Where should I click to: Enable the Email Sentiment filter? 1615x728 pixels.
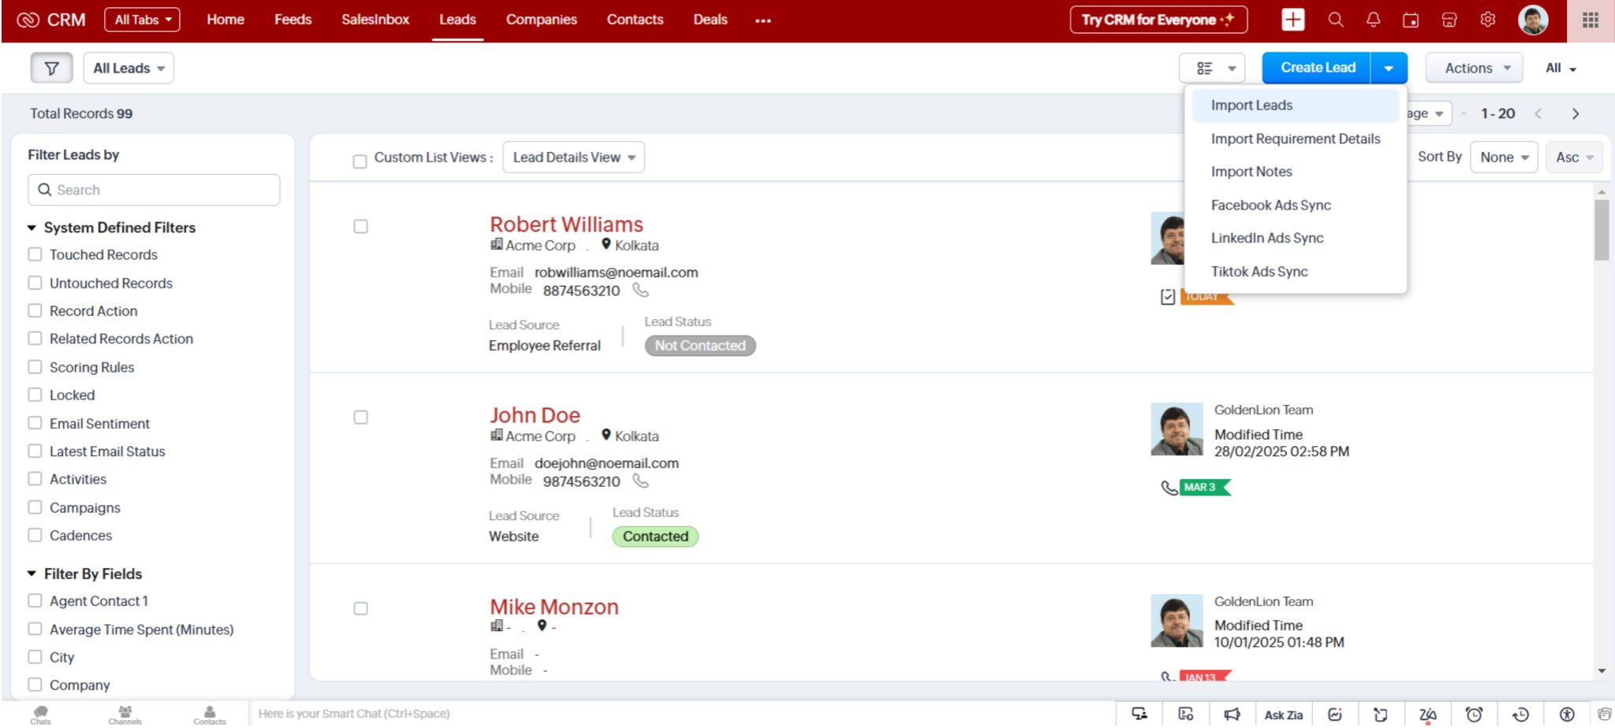[35, 423]
